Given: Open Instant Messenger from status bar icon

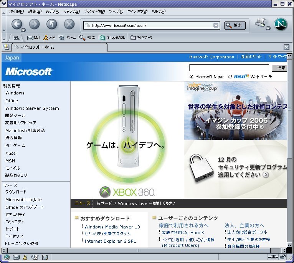Looking at the screenshot, I should [25, 257].
